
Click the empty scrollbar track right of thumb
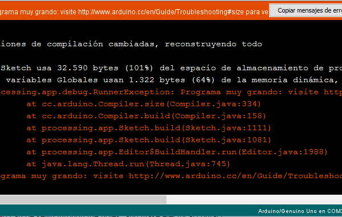coord(254,199)
